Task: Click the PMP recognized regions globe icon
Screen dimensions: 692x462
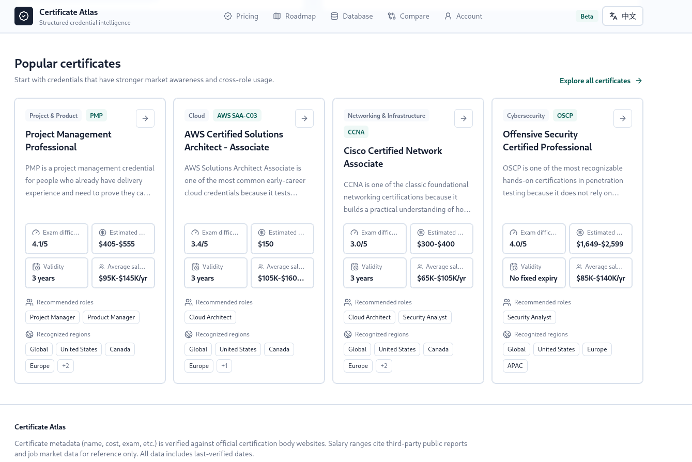Action: click(29, 334)
